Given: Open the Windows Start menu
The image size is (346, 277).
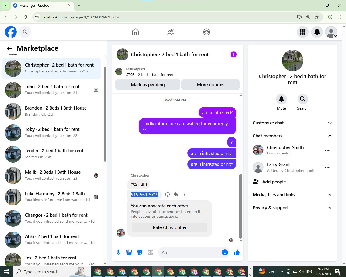Looking at the screenshot, I should (6, 272).
